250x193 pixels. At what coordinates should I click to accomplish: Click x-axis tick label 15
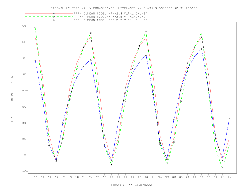[70, 177]
